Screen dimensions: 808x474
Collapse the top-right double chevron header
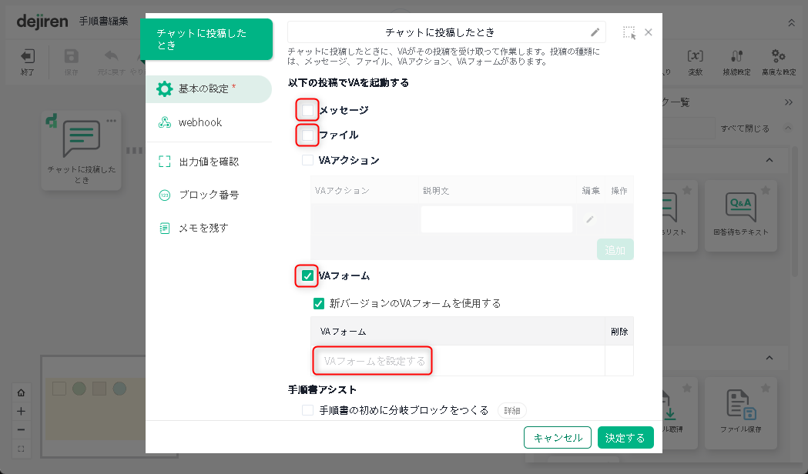pyautogui.click(x=791, y=22)
